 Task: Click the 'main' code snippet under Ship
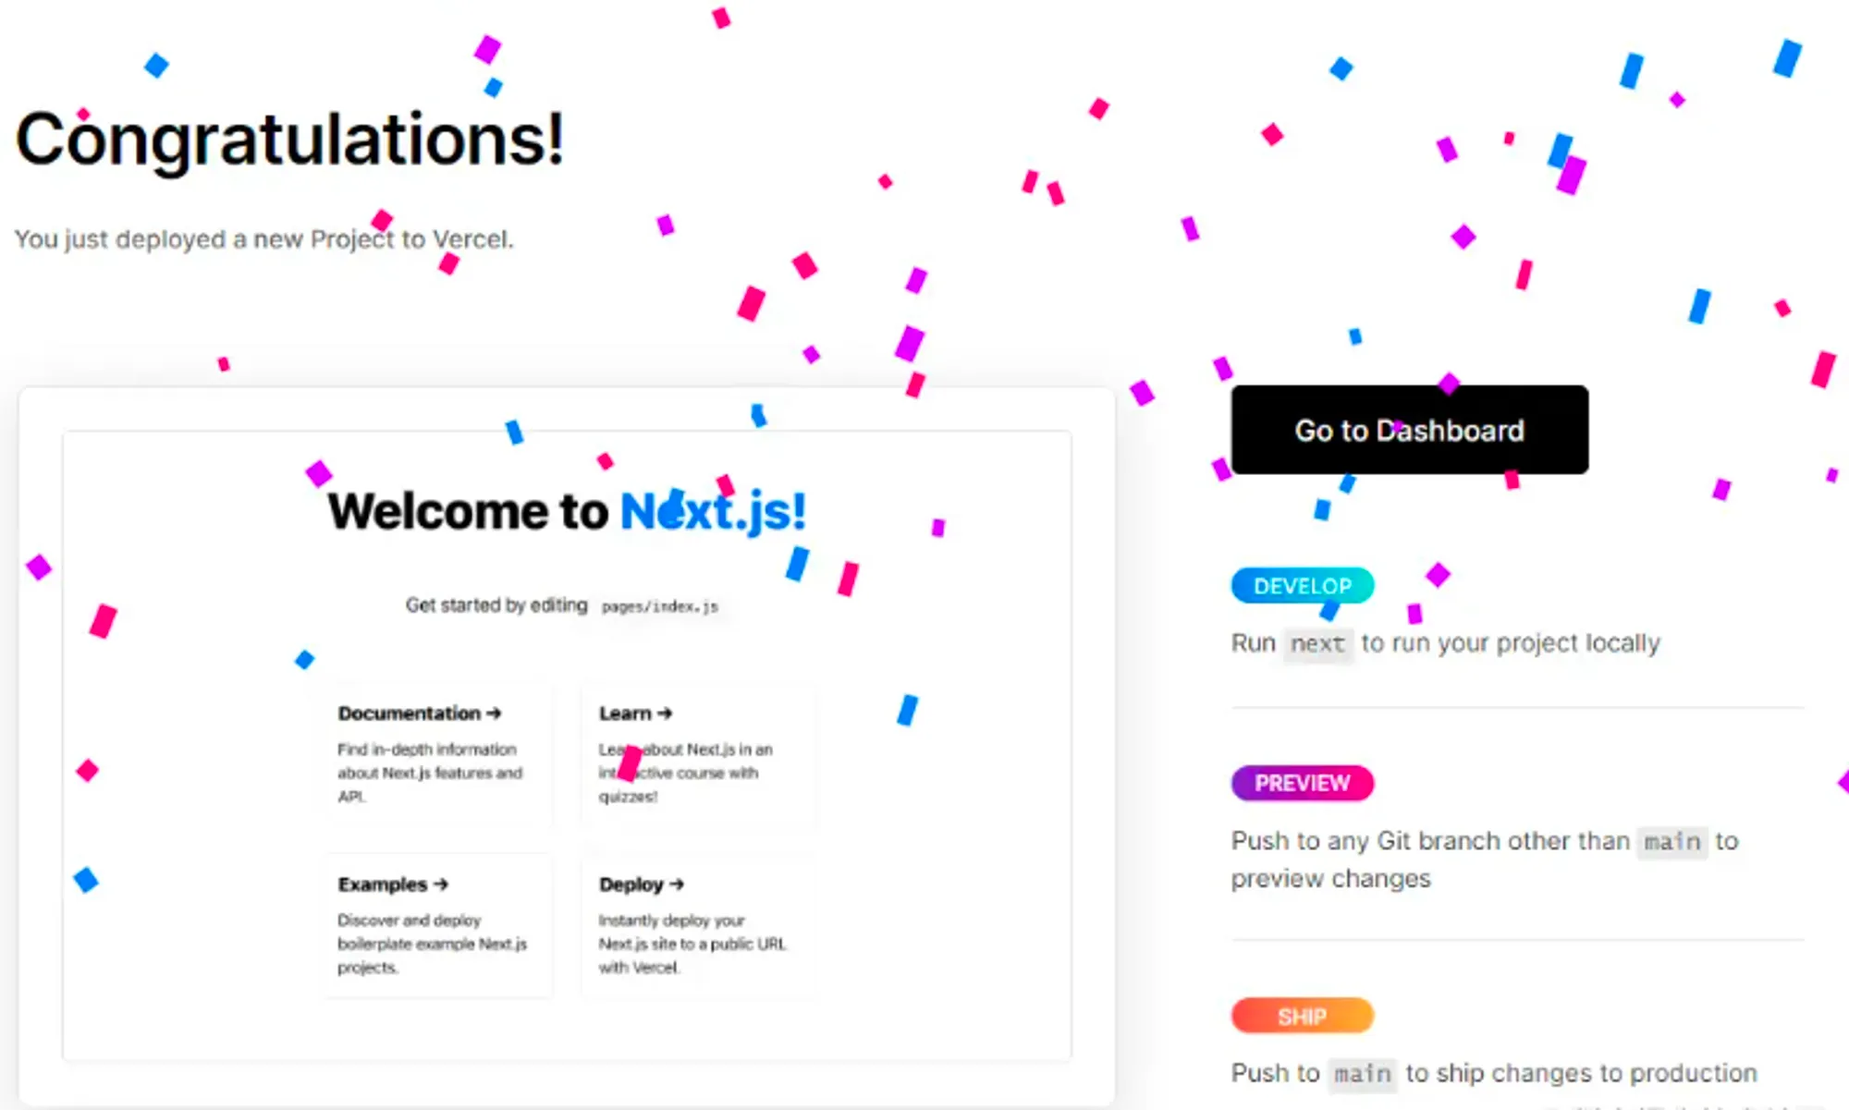click(1363, 1074)
